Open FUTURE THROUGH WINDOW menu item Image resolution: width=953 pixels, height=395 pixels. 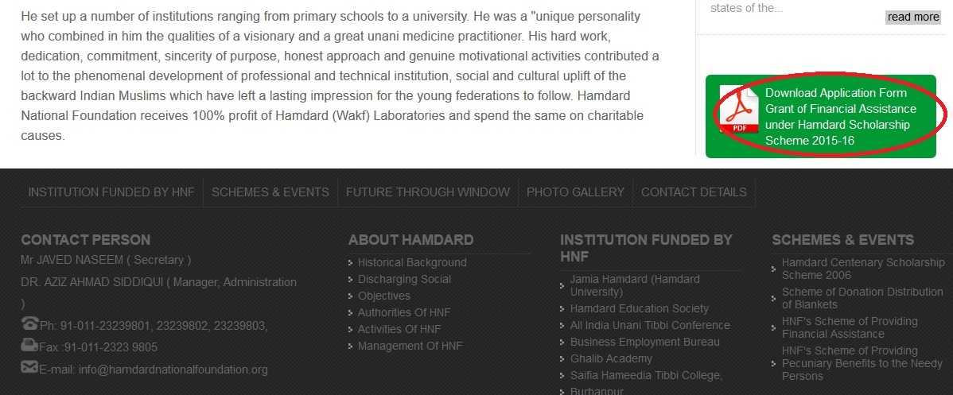tap(427, 192)
